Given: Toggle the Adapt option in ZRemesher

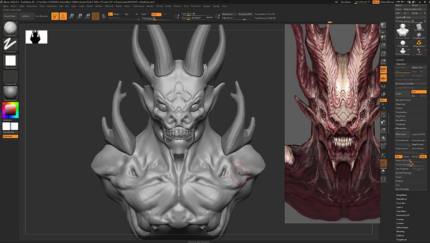Looking at the screenshot, I should (x=423, y=156).
